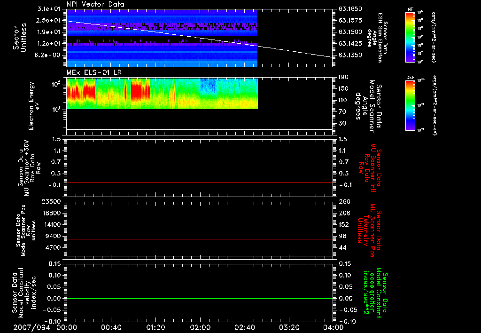Select the "MEx ELS-01 LR" panel title

point(94,72)
